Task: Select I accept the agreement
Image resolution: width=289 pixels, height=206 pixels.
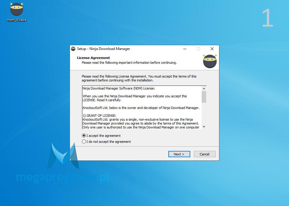Action: [101, 136]
